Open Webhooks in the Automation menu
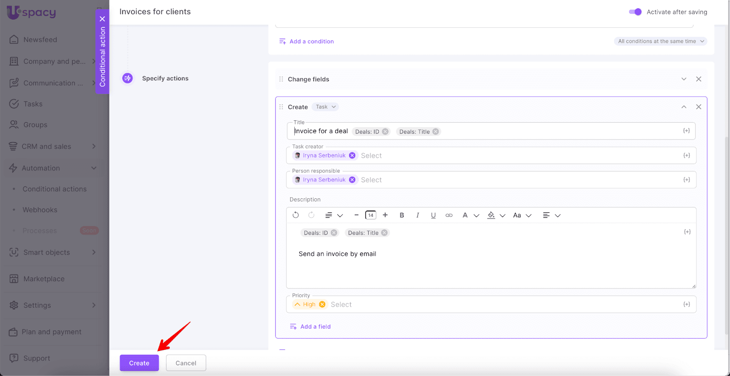 click(40, 210)
